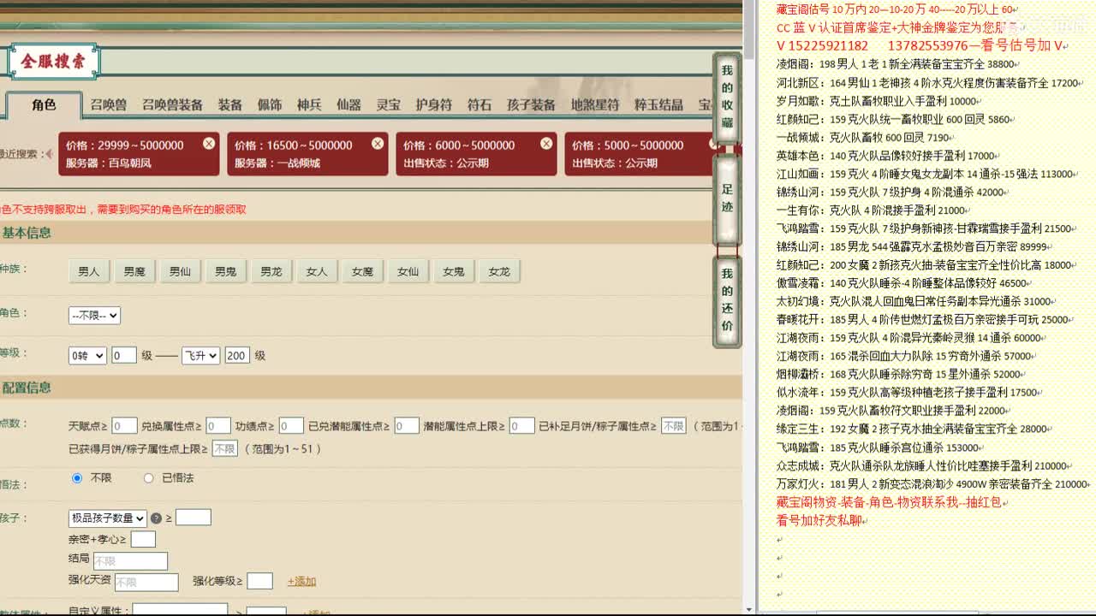Select race 女鬼
1096x616 pixels.
[454, 271]
